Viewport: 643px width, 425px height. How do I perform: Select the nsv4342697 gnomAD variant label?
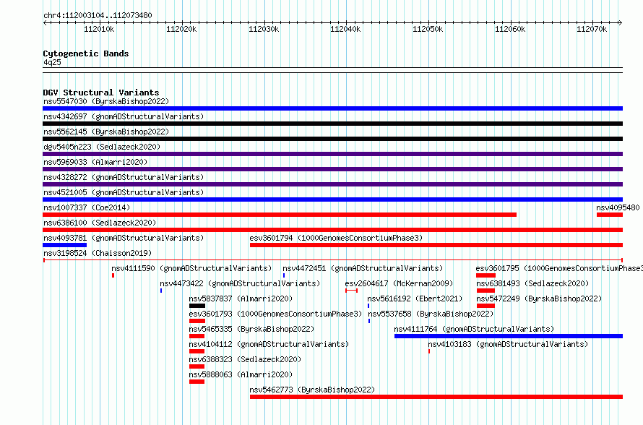(124, 116)
